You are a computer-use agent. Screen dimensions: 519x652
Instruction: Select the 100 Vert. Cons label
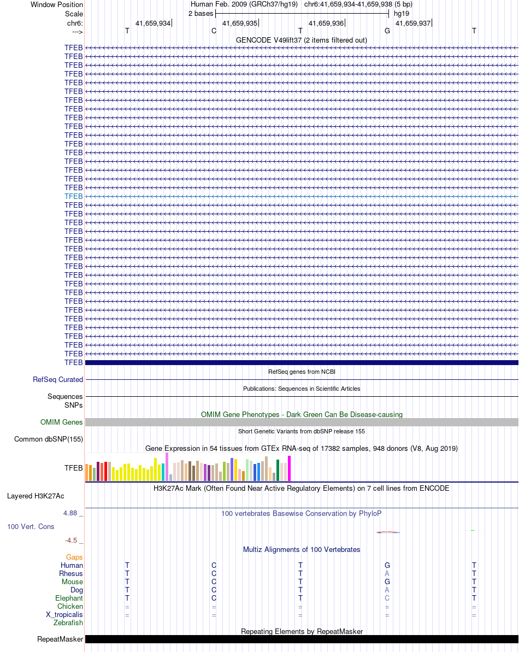coord(31,527)
